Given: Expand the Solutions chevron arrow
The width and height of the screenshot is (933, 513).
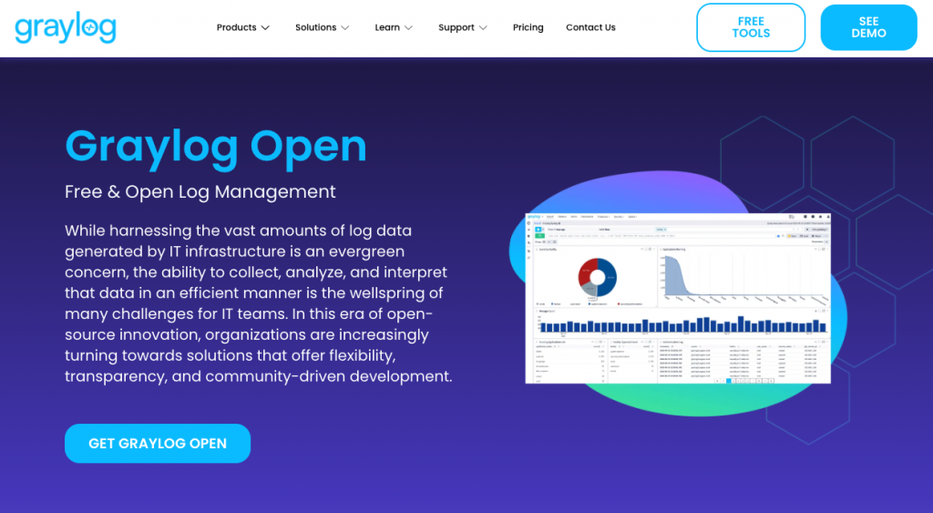Looking at the screenshot, I should click(x=345, y=28).
